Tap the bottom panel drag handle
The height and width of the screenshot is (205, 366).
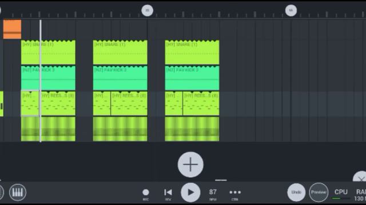coord(221,180)
